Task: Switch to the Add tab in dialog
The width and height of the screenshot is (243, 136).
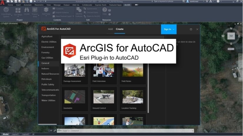Action: [x=110, y=29]
